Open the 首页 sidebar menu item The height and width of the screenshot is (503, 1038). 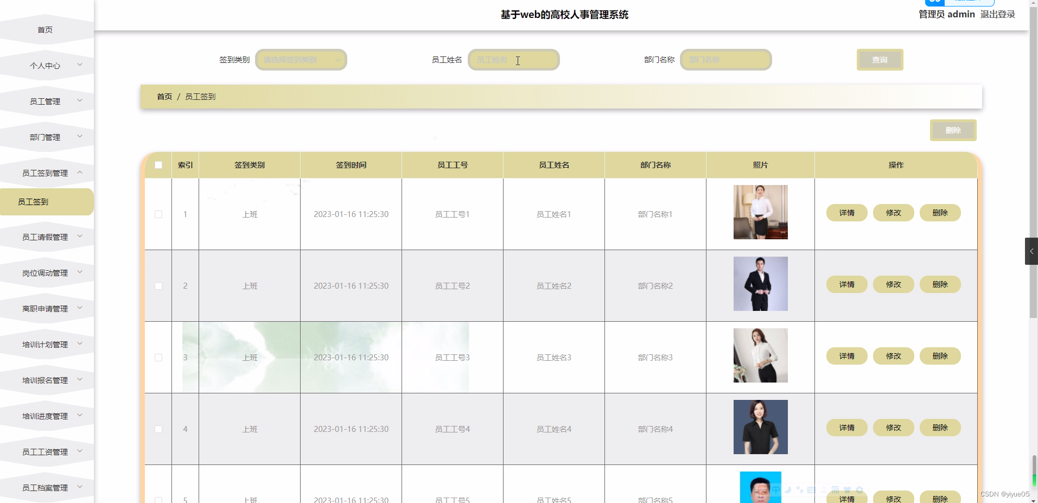[x=46, y=30]
